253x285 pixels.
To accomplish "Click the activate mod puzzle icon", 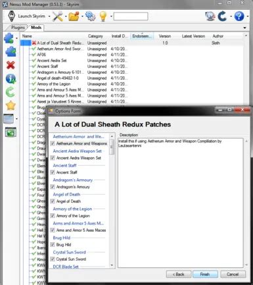I will pyautogui.click(x=11, y=52).
